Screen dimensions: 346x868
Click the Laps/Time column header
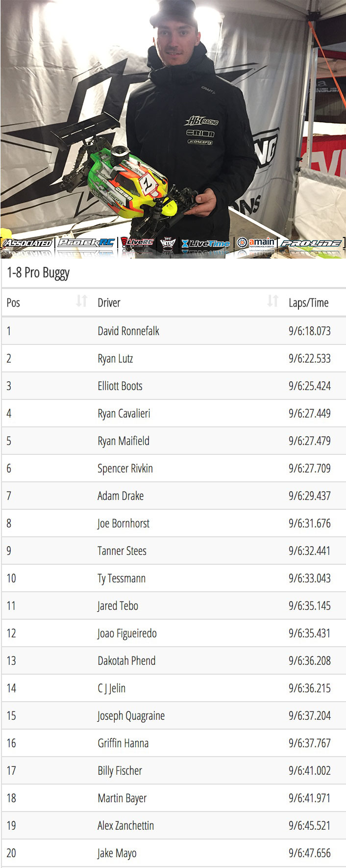coord(309,303)
